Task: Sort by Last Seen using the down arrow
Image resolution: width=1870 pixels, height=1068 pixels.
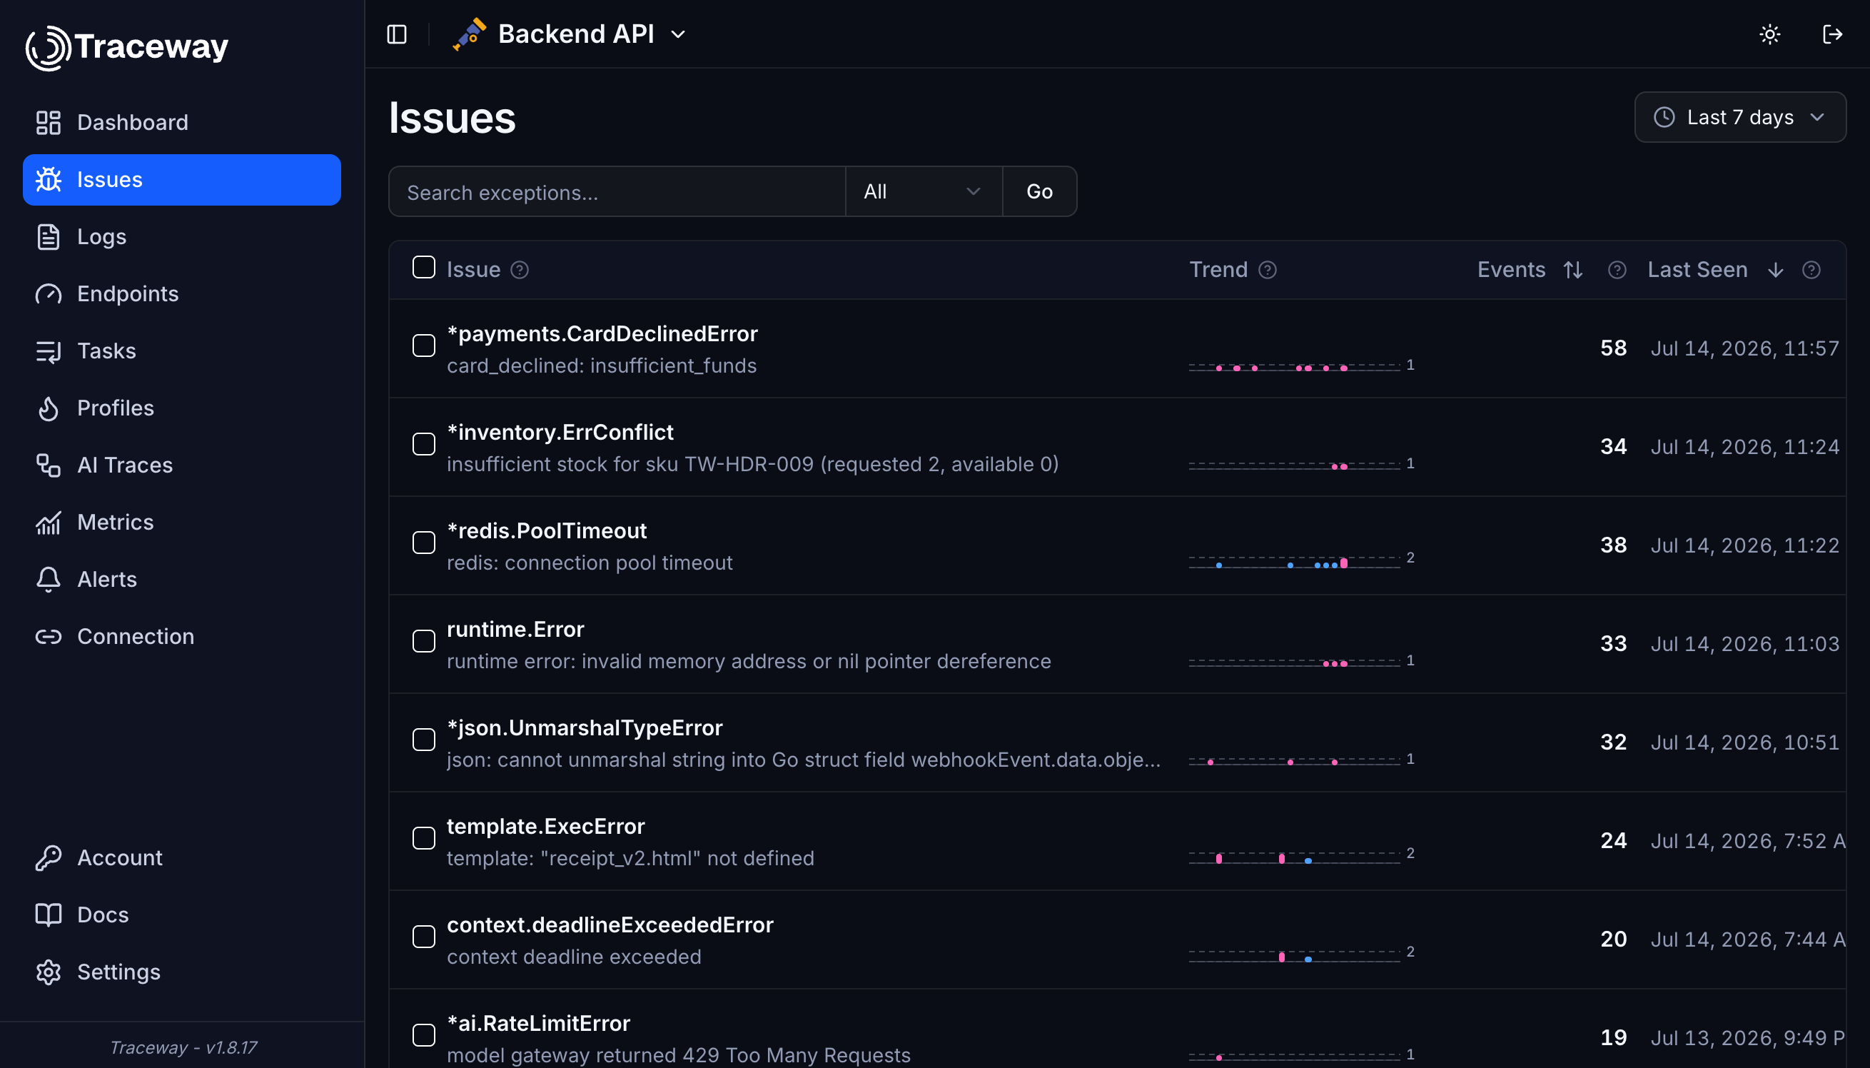Action: (1775, 270)
